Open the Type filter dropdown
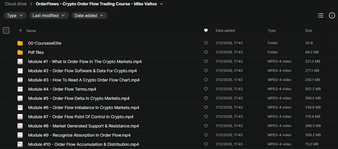This screenshot has height=149, width=338. [x=15, y=15]
